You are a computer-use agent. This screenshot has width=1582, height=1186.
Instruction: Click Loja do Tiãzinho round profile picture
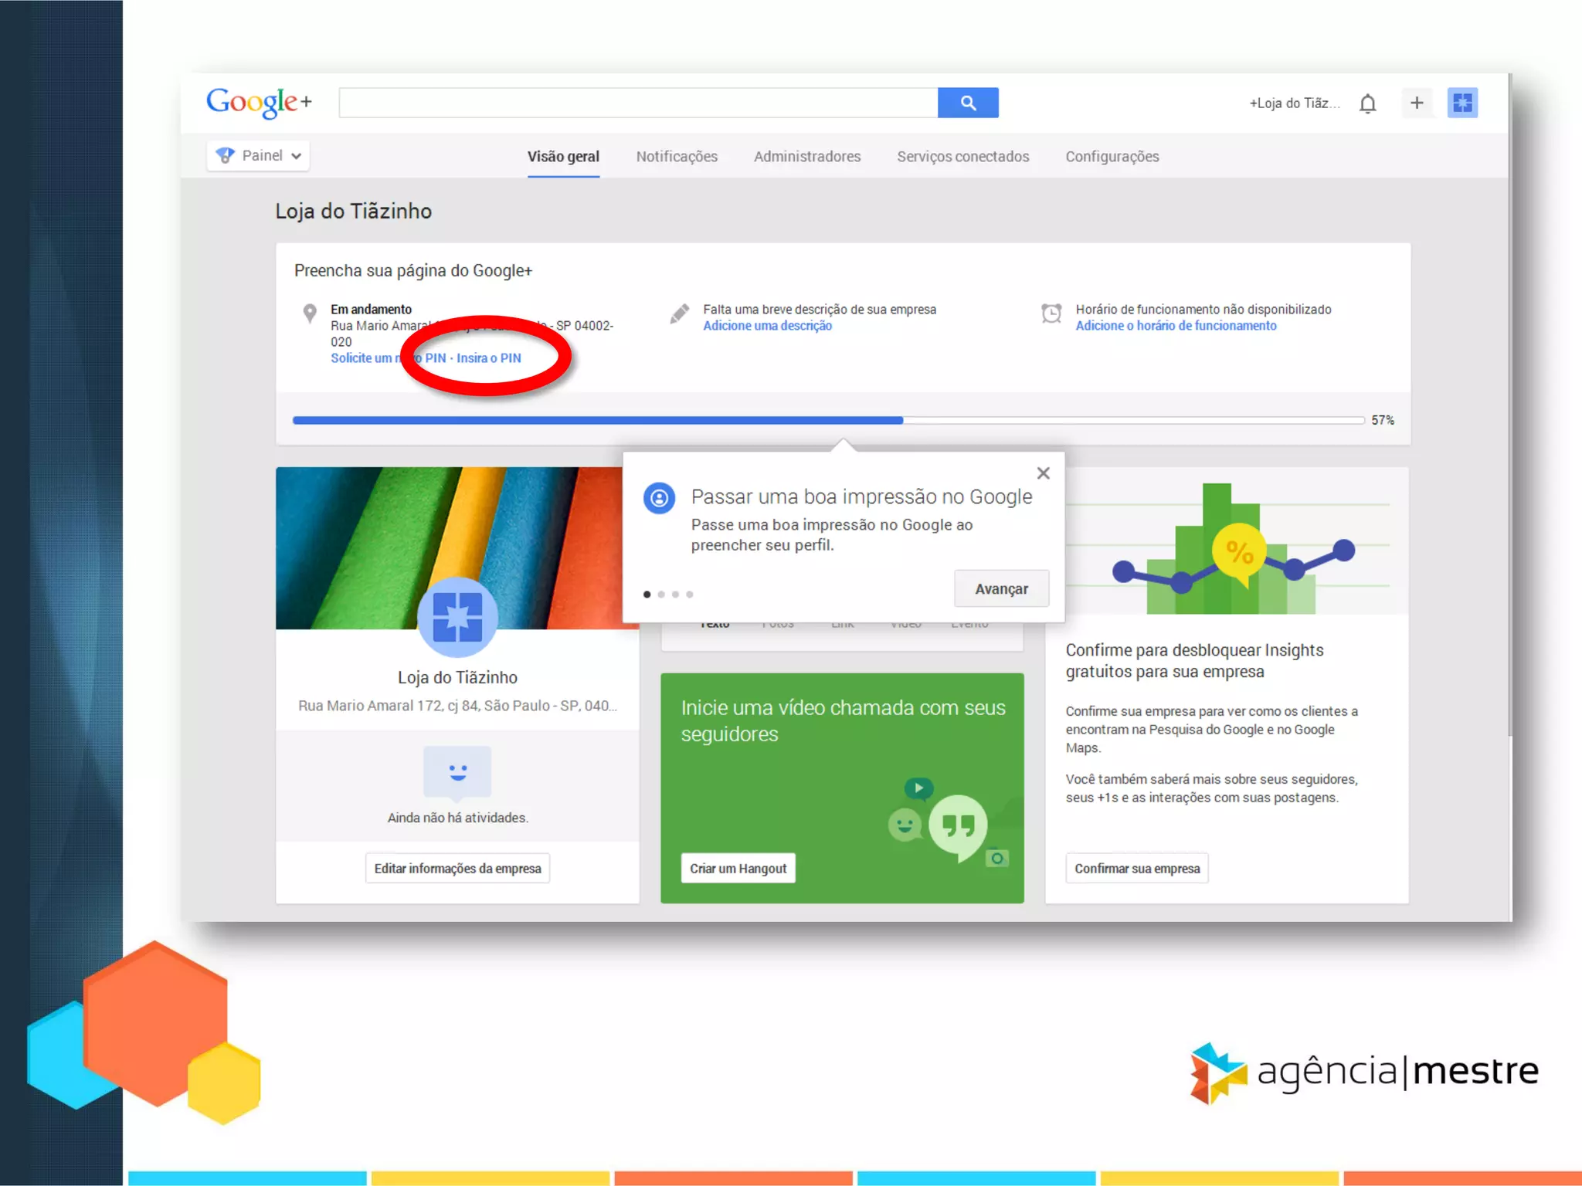[457, 617]
